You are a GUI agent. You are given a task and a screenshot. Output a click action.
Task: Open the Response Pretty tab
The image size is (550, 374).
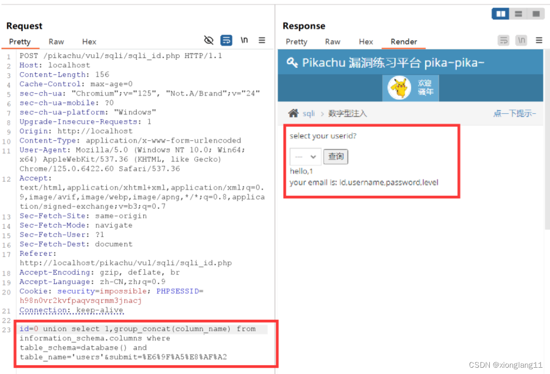(x=297, y=42)
